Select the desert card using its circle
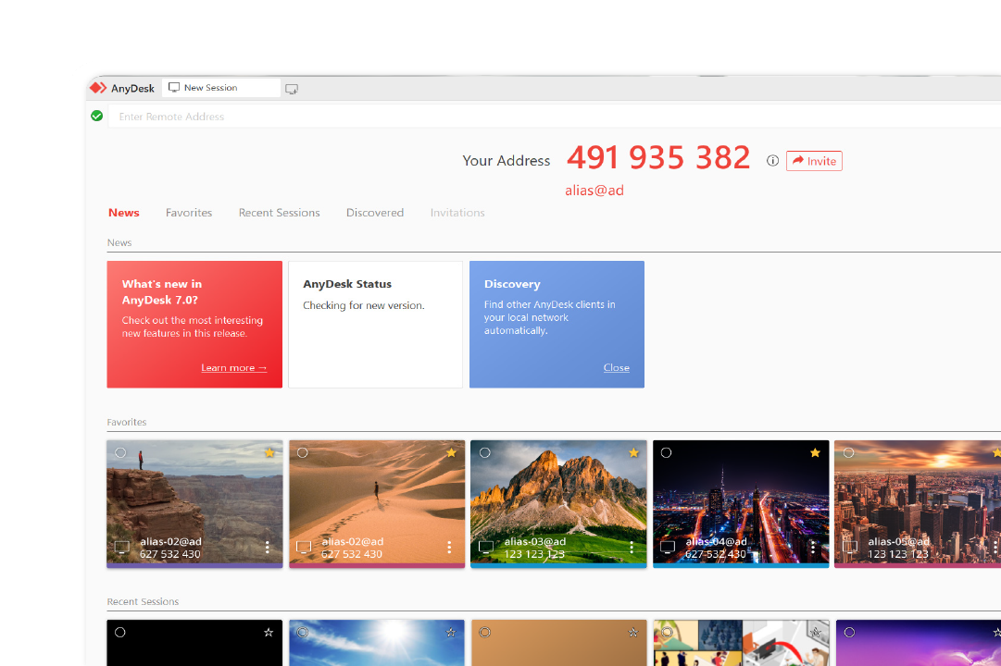The height and width of the screenshot is (666, 1001). (303, 453)
